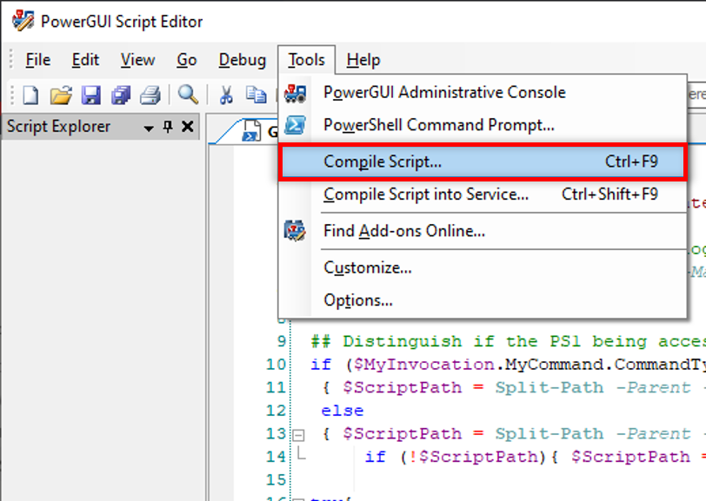706x501 pixels.
Task: Click the Save All toolbar icon
Action: point(121,95)
